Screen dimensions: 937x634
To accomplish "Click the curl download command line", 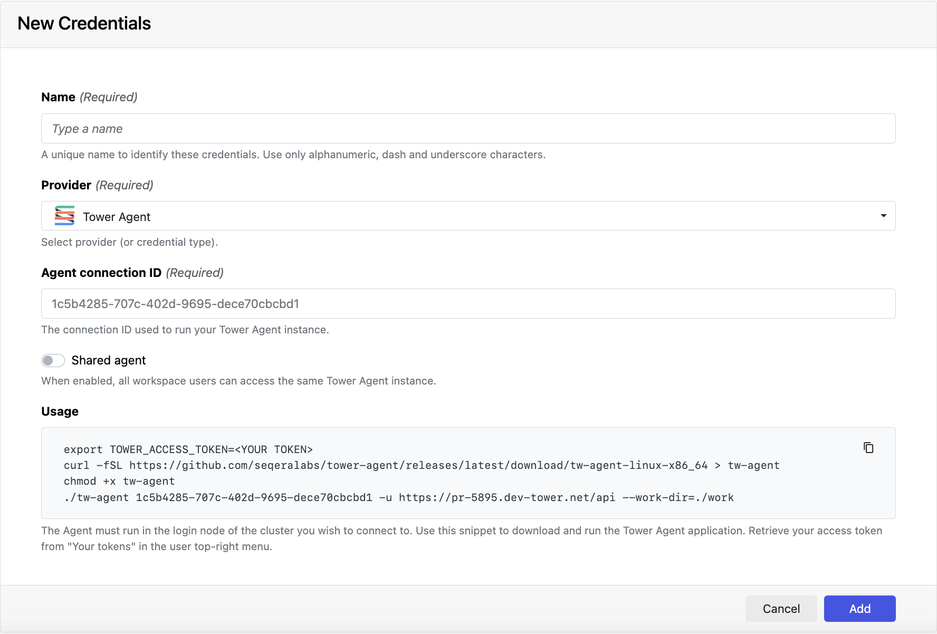I will (421, 465).
